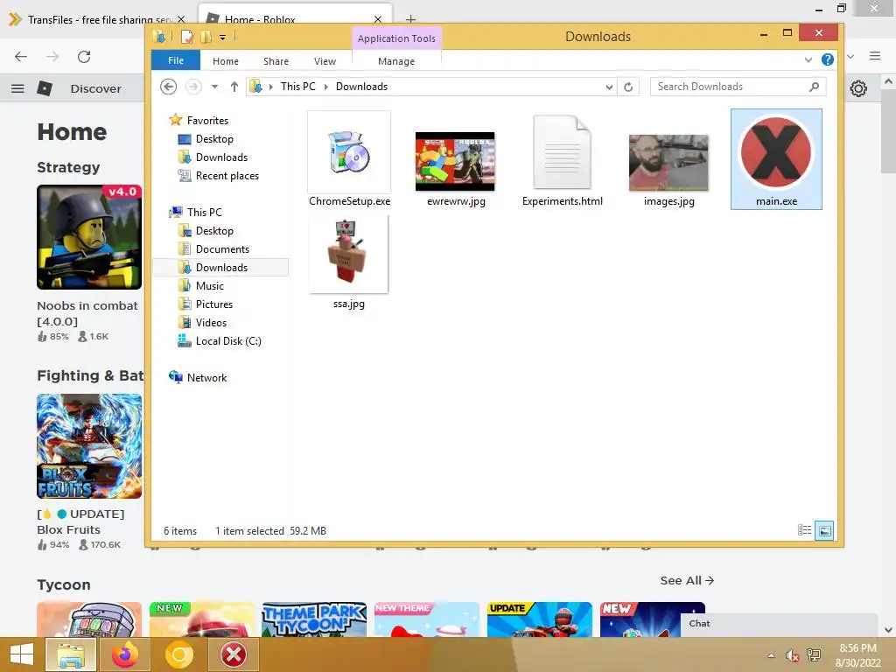Click the Search Downloads field

click(738, 87)
